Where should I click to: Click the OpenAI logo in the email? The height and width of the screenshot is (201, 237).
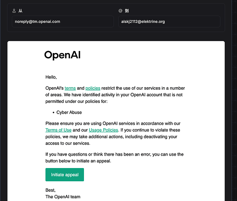point(62,55)
